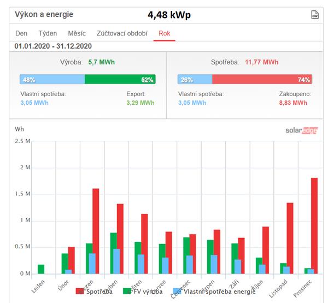The image size is (328, 303).
Task: Click the red Prosinec consumption bar
Action: [x=314, y=225]
